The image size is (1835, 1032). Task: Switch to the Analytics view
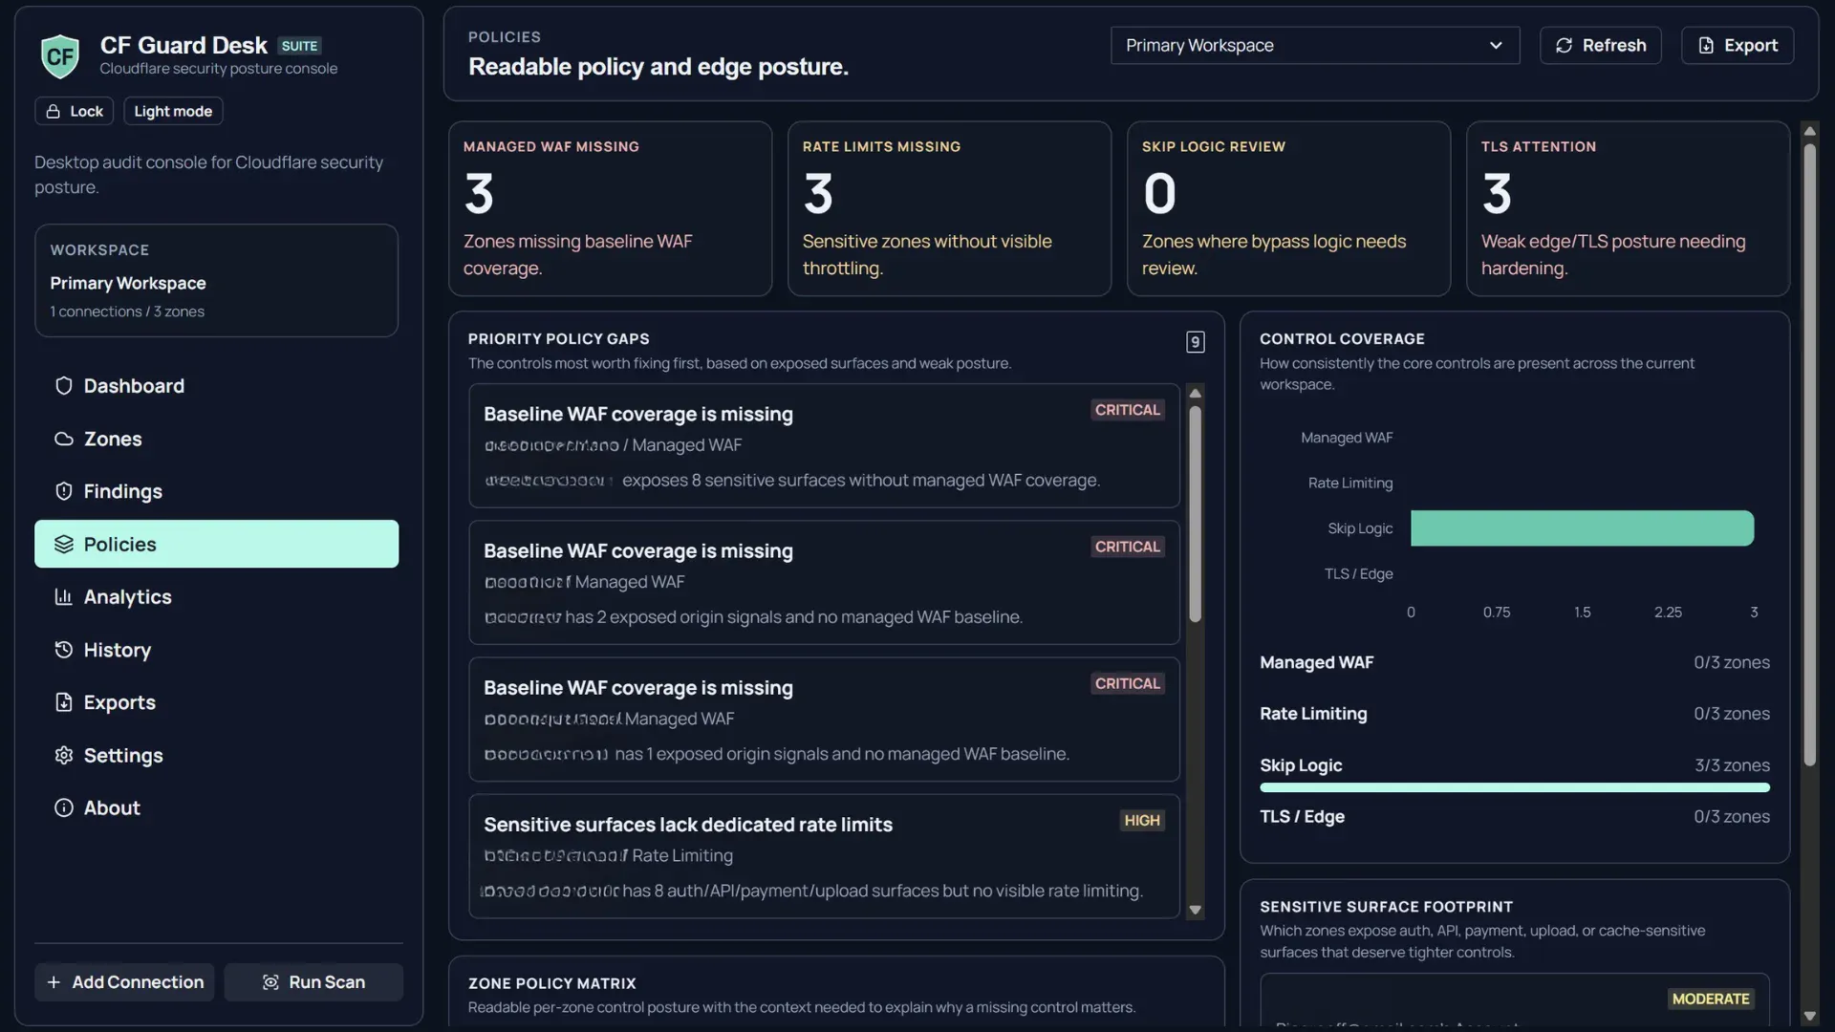217,597
